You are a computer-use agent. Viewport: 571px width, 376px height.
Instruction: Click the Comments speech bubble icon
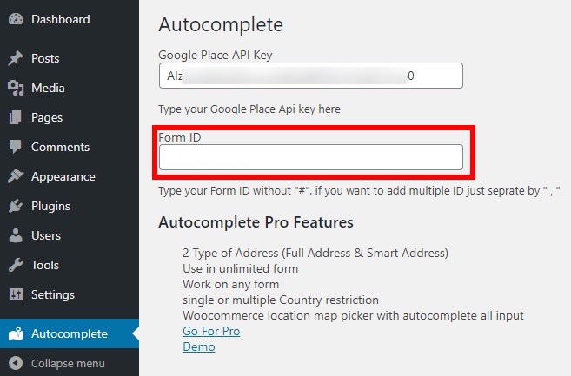[16, 147]
